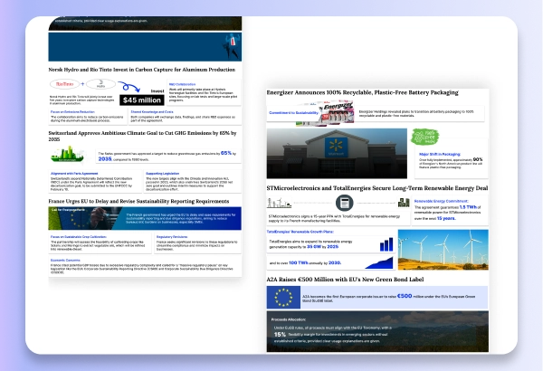Click the $45 million investment label
The height and width of the screenshot is (371, 543).
coord(140,99)
